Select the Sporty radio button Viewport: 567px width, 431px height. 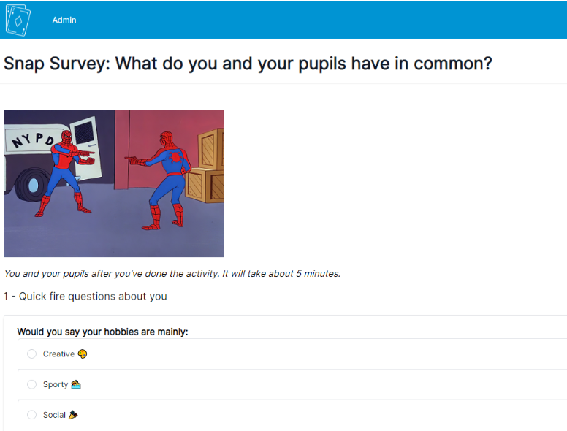coord(32,384)
